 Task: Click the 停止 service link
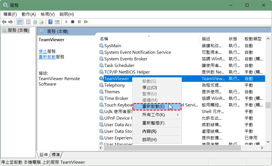[x=43, y=51]
